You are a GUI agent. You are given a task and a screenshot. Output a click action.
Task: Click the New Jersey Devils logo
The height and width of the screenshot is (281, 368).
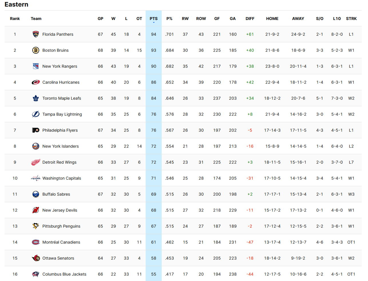[36, 210]
